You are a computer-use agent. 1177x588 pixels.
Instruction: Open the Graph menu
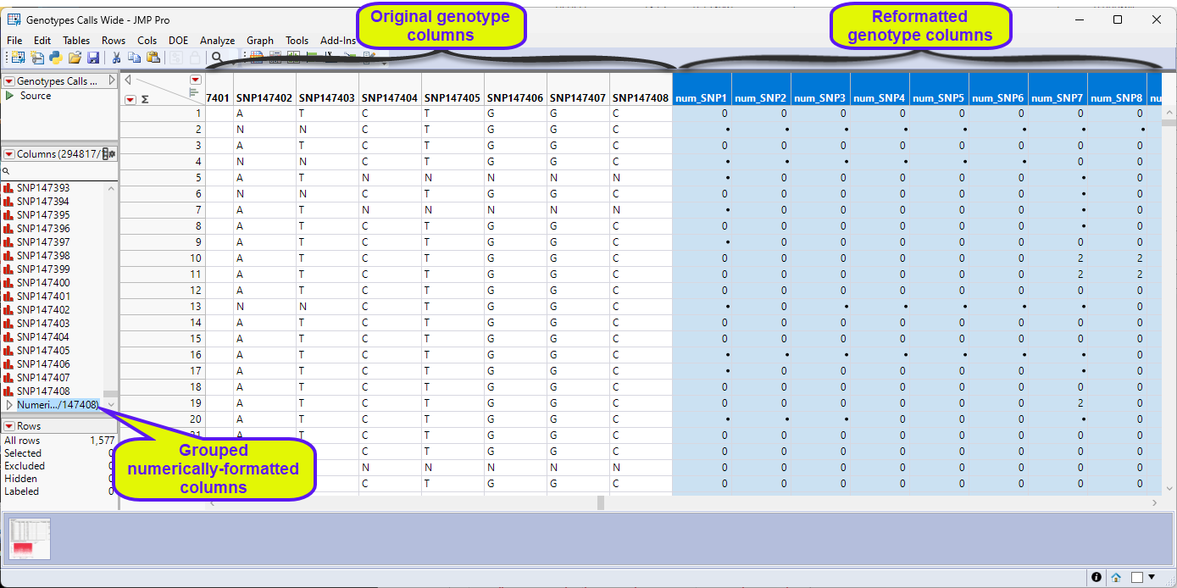click(259, 40)
